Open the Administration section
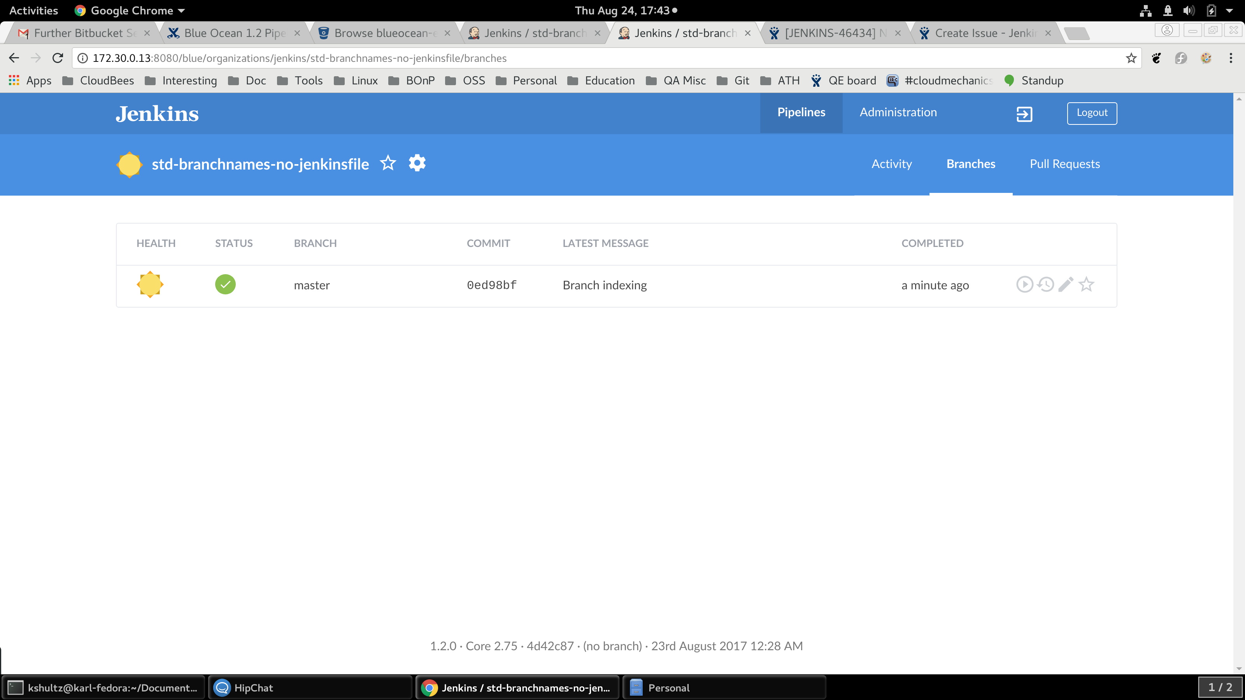This screenshot has height=700, width=1245. [898, 112]
